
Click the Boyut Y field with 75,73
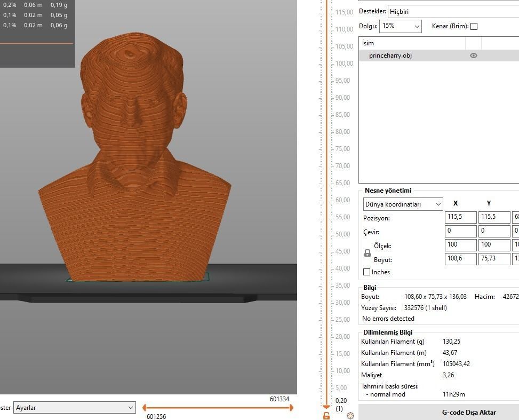tap(494, 259)
